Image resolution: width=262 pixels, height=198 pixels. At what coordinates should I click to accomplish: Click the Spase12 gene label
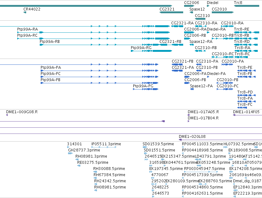[197, 9]
